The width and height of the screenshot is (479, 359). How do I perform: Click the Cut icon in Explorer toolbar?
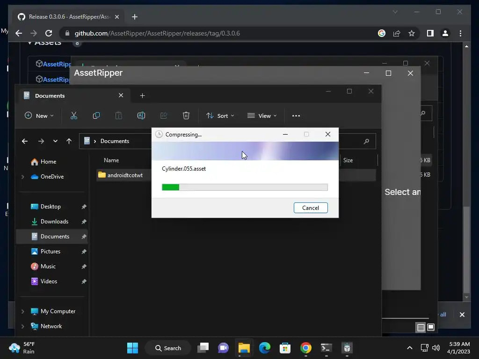tap(73, 116)
